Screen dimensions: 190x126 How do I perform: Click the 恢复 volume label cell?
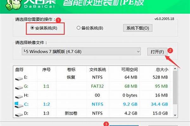[x=71, y=77]
